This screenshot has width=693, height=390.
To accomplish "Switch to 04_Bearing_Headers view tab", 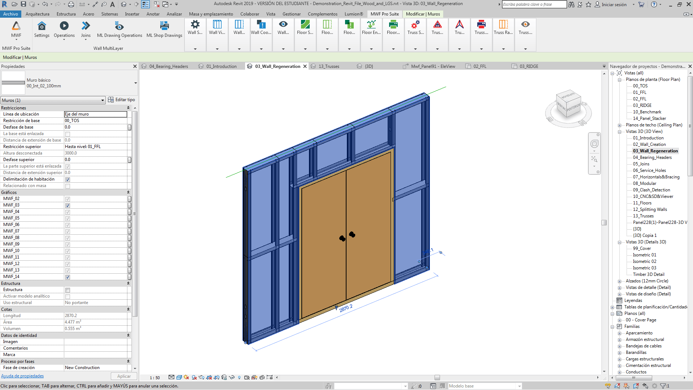I will 169,66.
